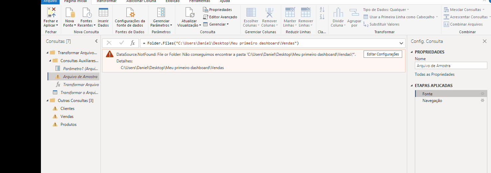Click Manter Linhas icon
Viewport: 491px width, 173px height.
[x=290, y=12]
